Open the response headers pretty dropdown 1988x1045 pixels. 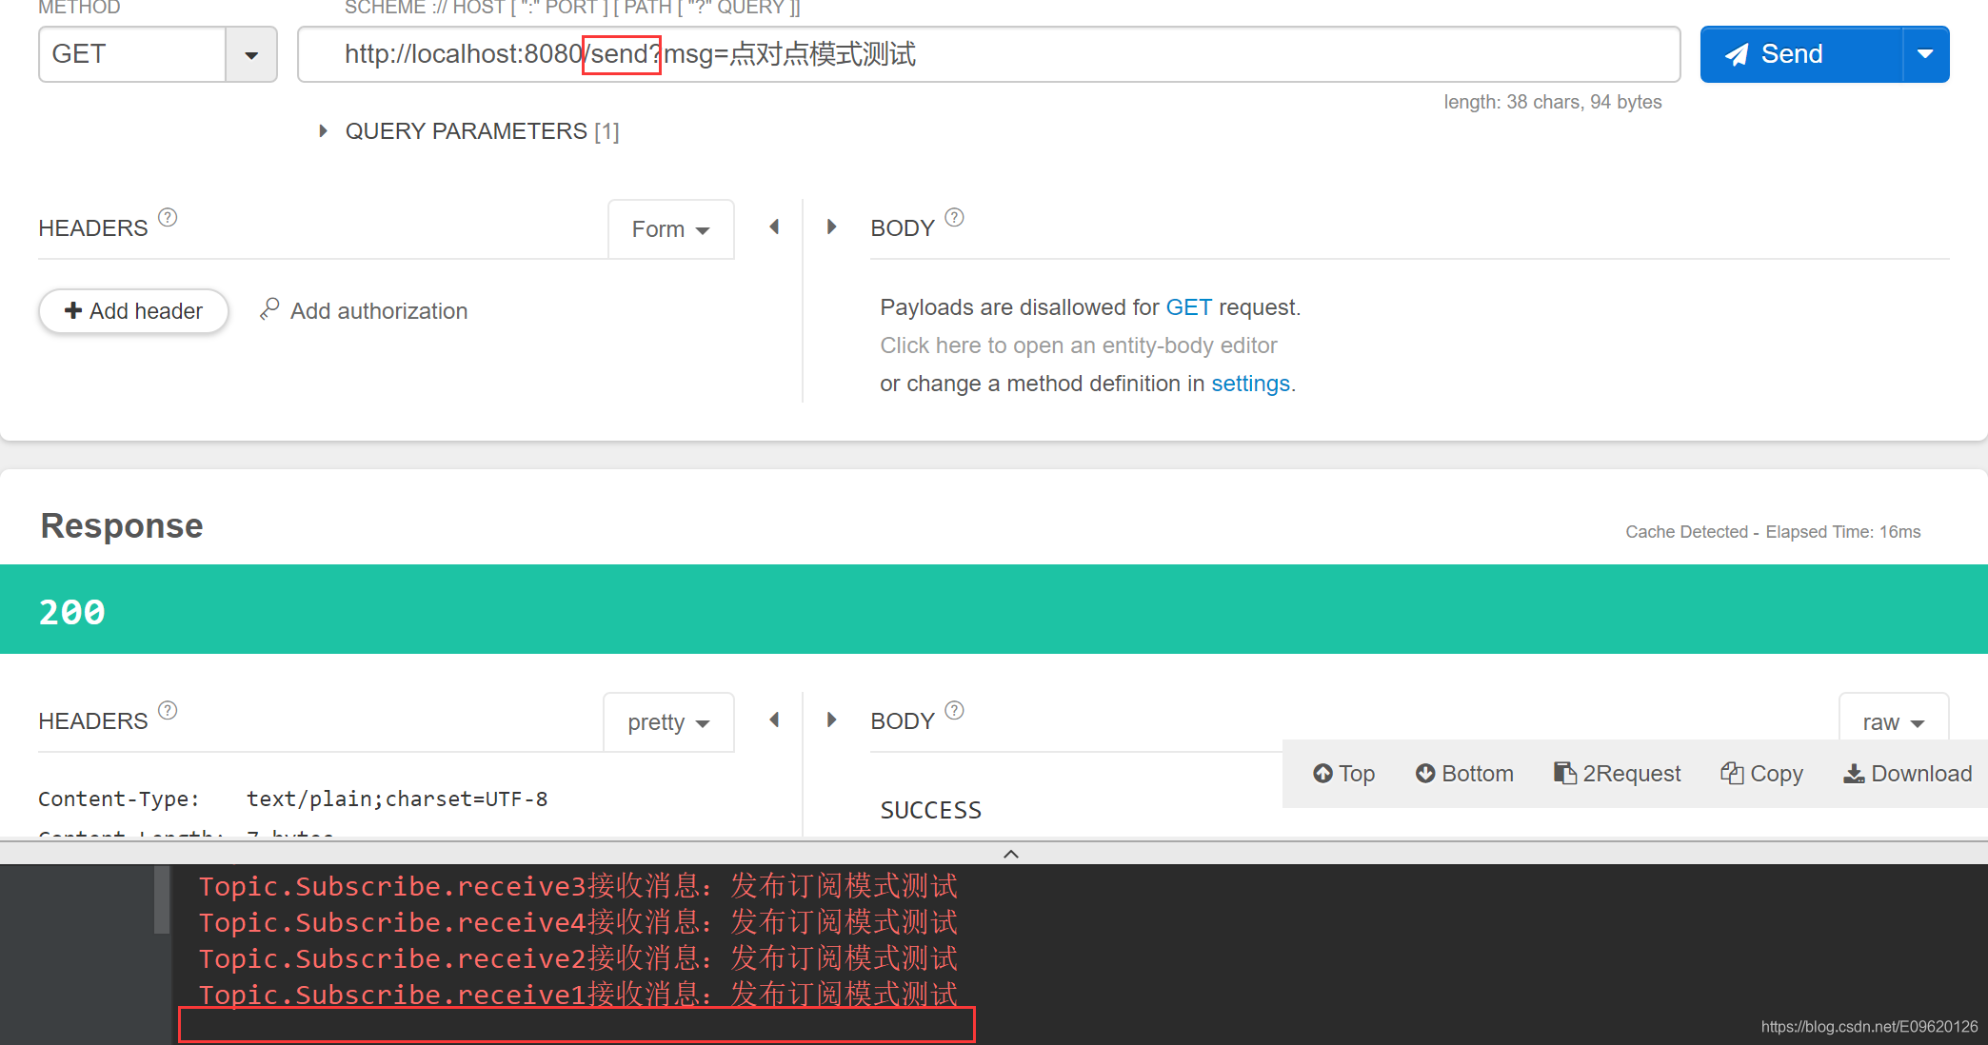(x=669, y=722)
